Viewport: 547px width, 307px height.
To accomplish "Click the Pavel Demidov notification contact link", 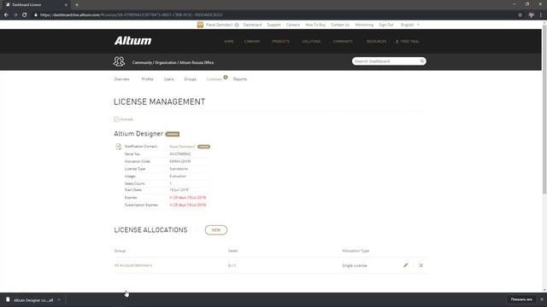I will coord(182,147).
